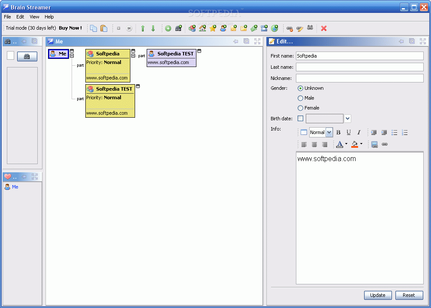Image resolution: width=431 pixels, height=308 pixels.
Task: Enable the Birth date checkbox
Action: click(x=301, y=119)
